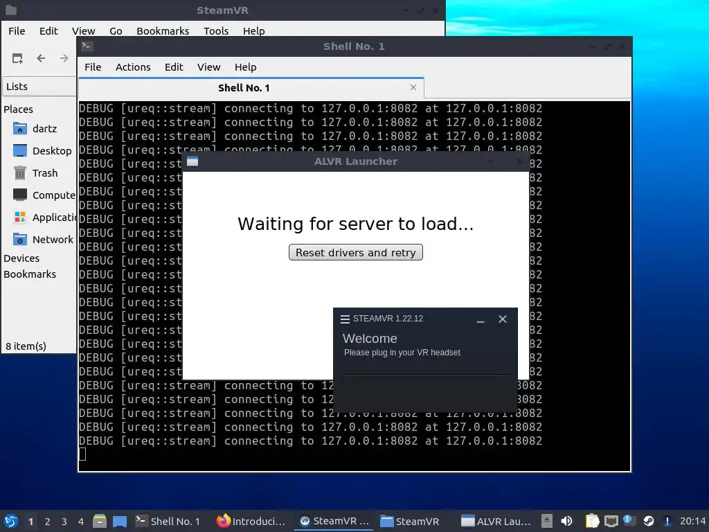Screen dimensions: 709x532
Task: Open Edit menu in Shell No. 1
Action: click(174, 67)
